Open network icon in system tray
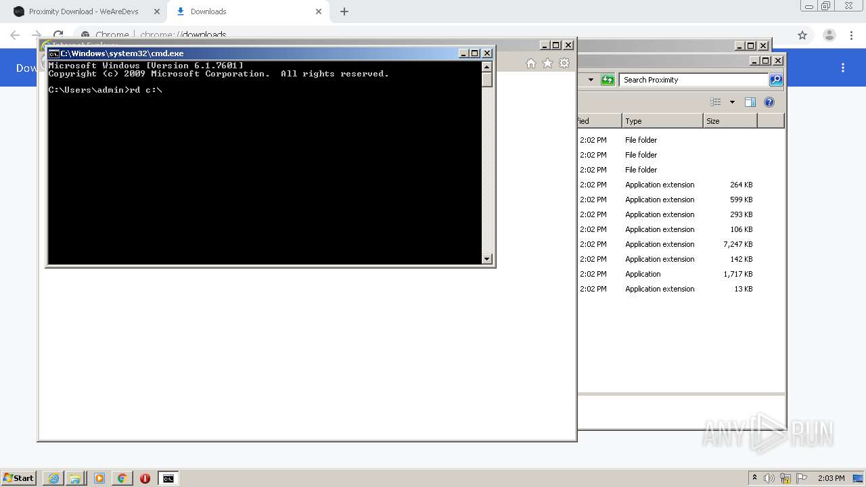This screenshot has width=866, height=487. pyautogui.click(x=785, y=478)
